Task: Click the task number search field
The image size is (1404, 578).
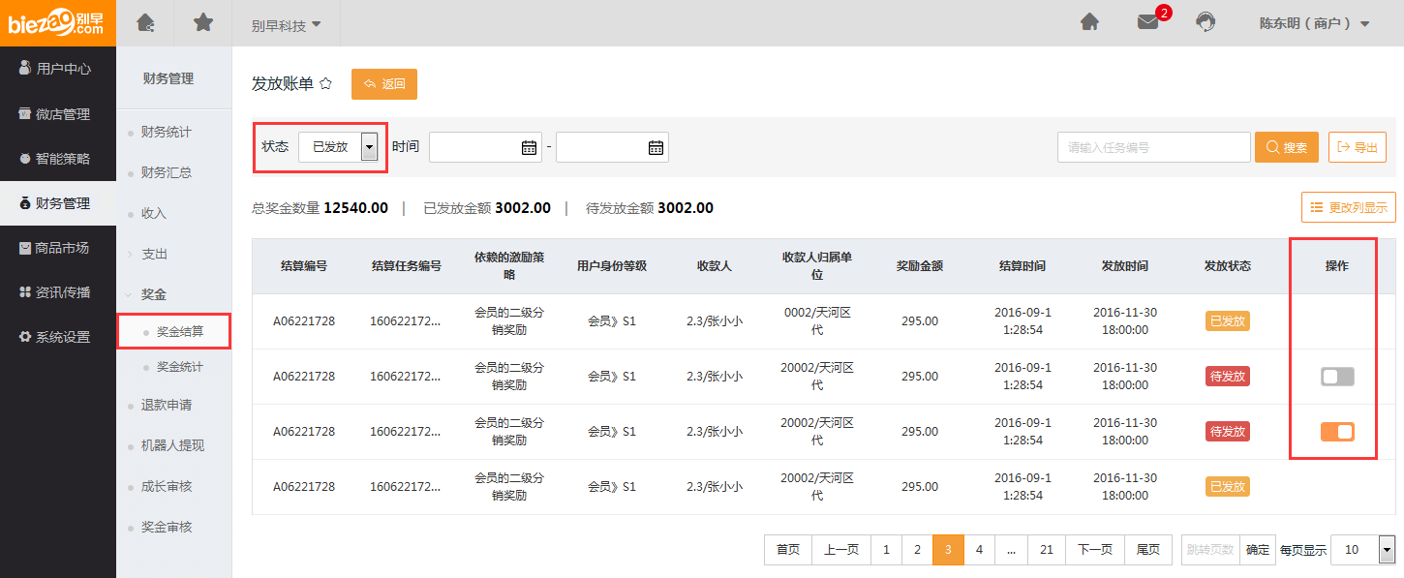Action: 1154,147
